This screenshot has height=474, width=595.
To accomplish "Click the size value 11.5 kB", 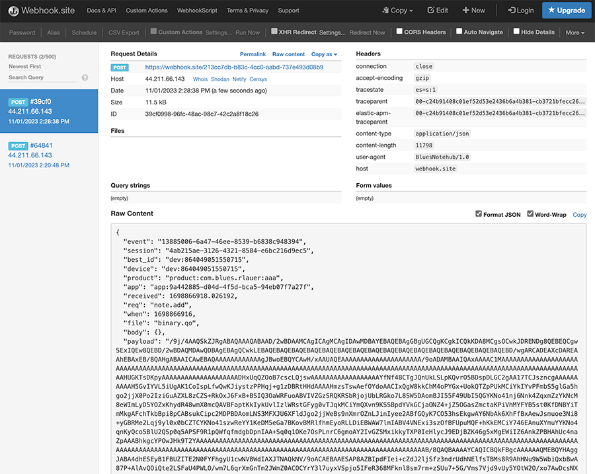I will [x=155, y=102].
